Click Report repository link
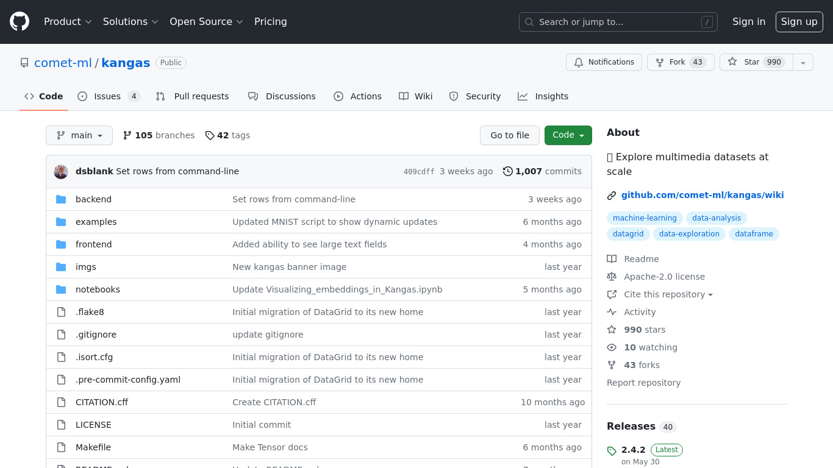The width and height of the screenshot is (833, 468). click(x=643, y=383)
